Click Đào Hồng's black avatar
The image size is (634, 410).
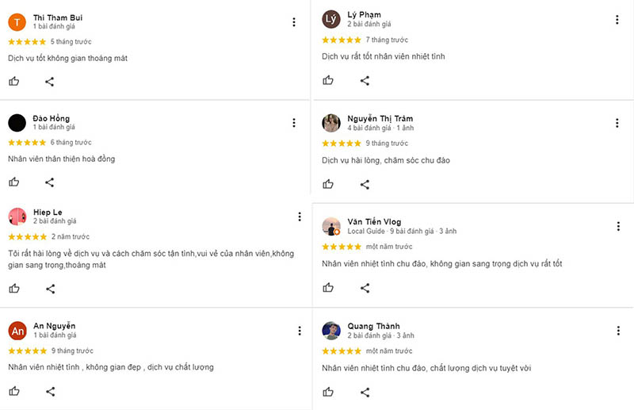[17, 123]
